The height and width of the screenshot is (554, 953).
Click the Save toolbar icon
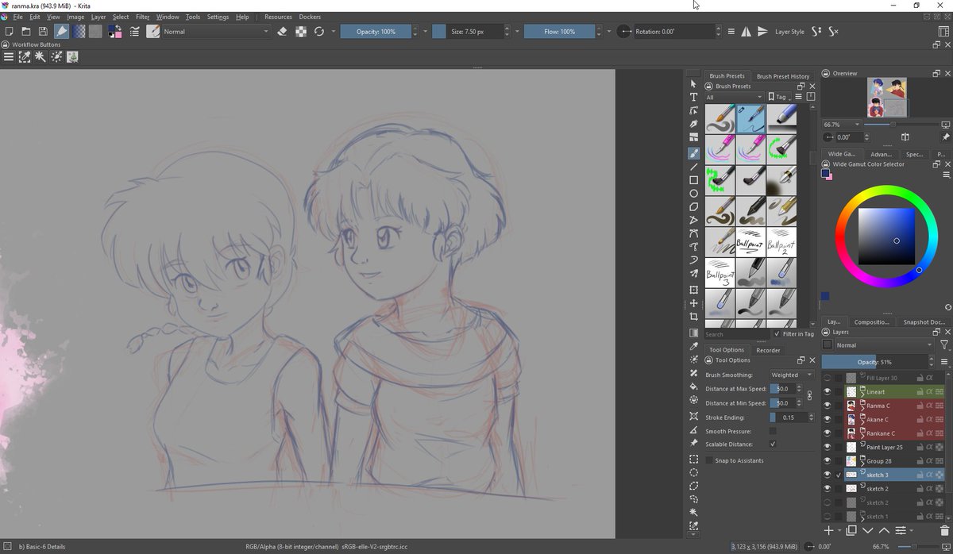coord(43,32)
